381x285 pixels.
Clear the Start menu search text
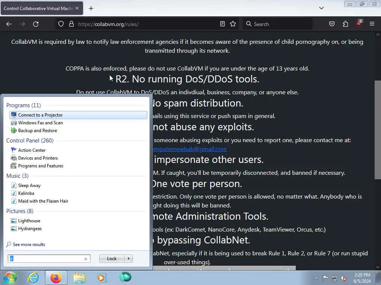[x=86, y=259]
